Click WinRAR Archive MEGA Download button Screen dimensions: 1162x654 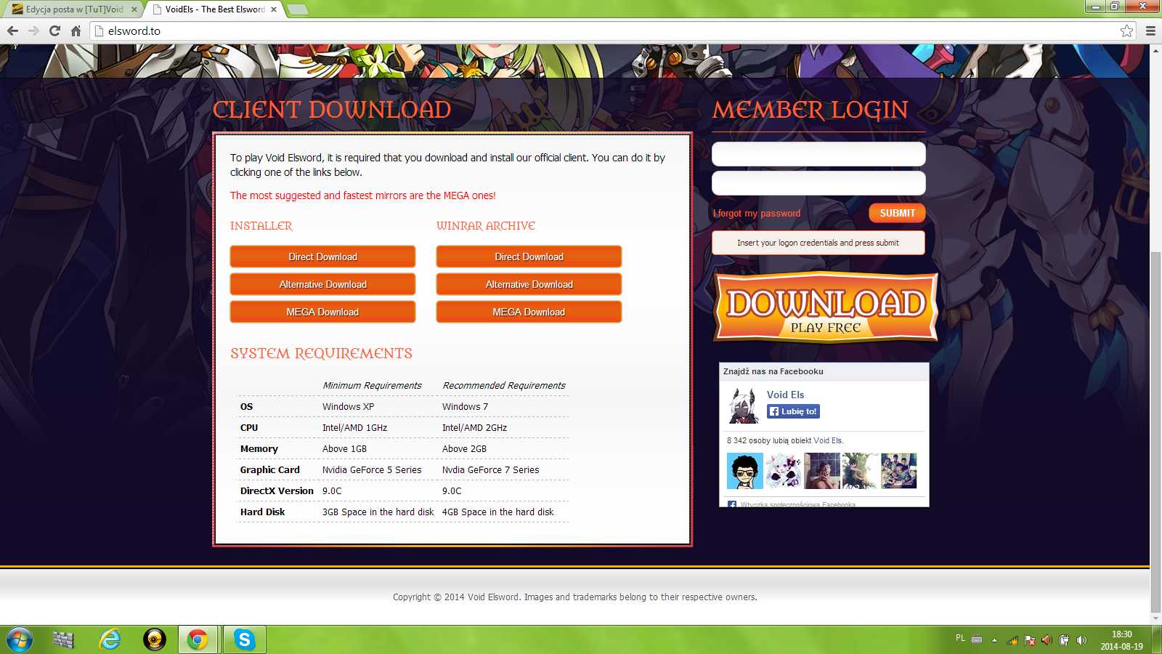(529, 312)
